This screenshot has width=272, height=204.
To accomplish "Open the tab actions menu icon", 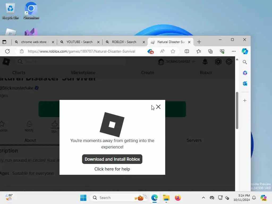I will point(4,42).
